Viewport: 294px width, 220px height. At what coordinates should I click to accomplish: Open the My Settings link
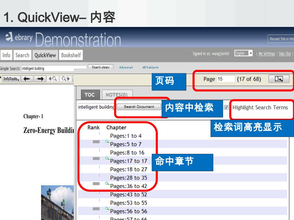(267, 54)
